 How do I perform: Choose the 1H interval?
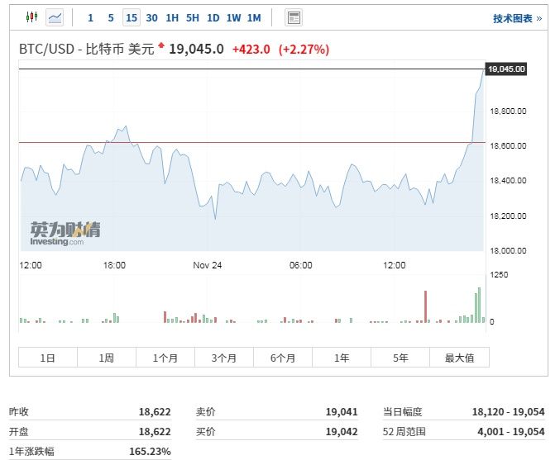[x=172, y=17]
